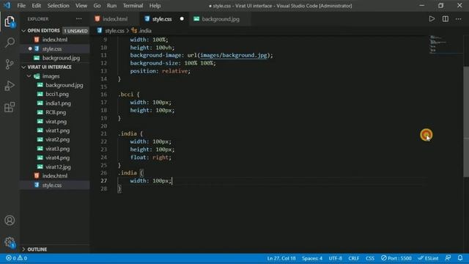Screen dimensions: 469x264
Task: Open the Terminal menu
Action: coord(133,6)
